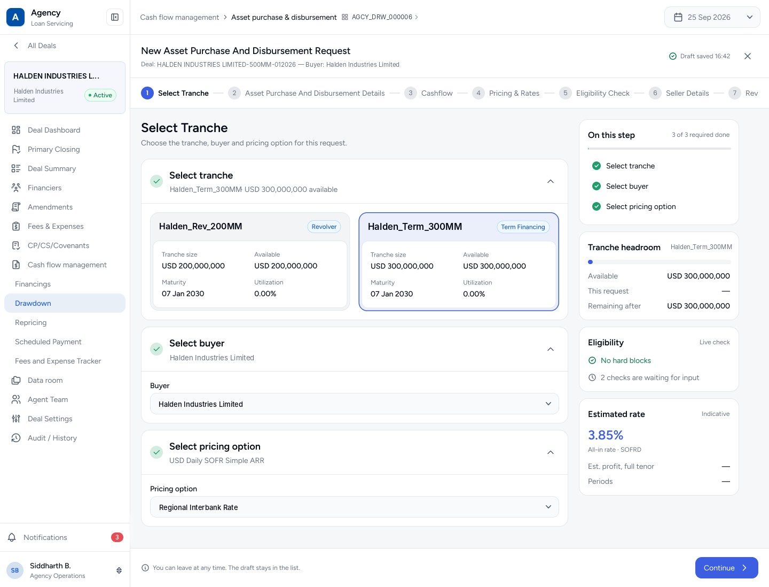
Task: Click the CP/CS/Covenants icon
Action: tap(16, 245)
